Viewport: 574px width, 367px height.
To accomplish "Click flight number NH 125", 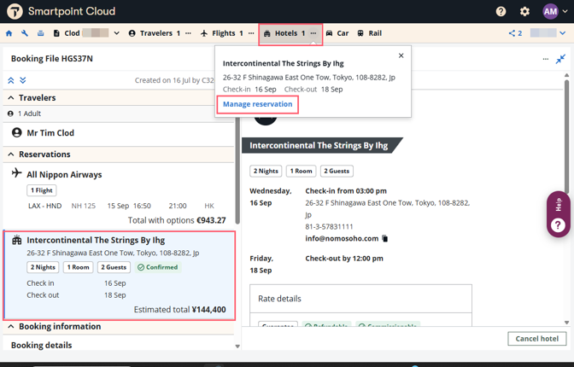I will pyautogui.click(x=83, y=206).
